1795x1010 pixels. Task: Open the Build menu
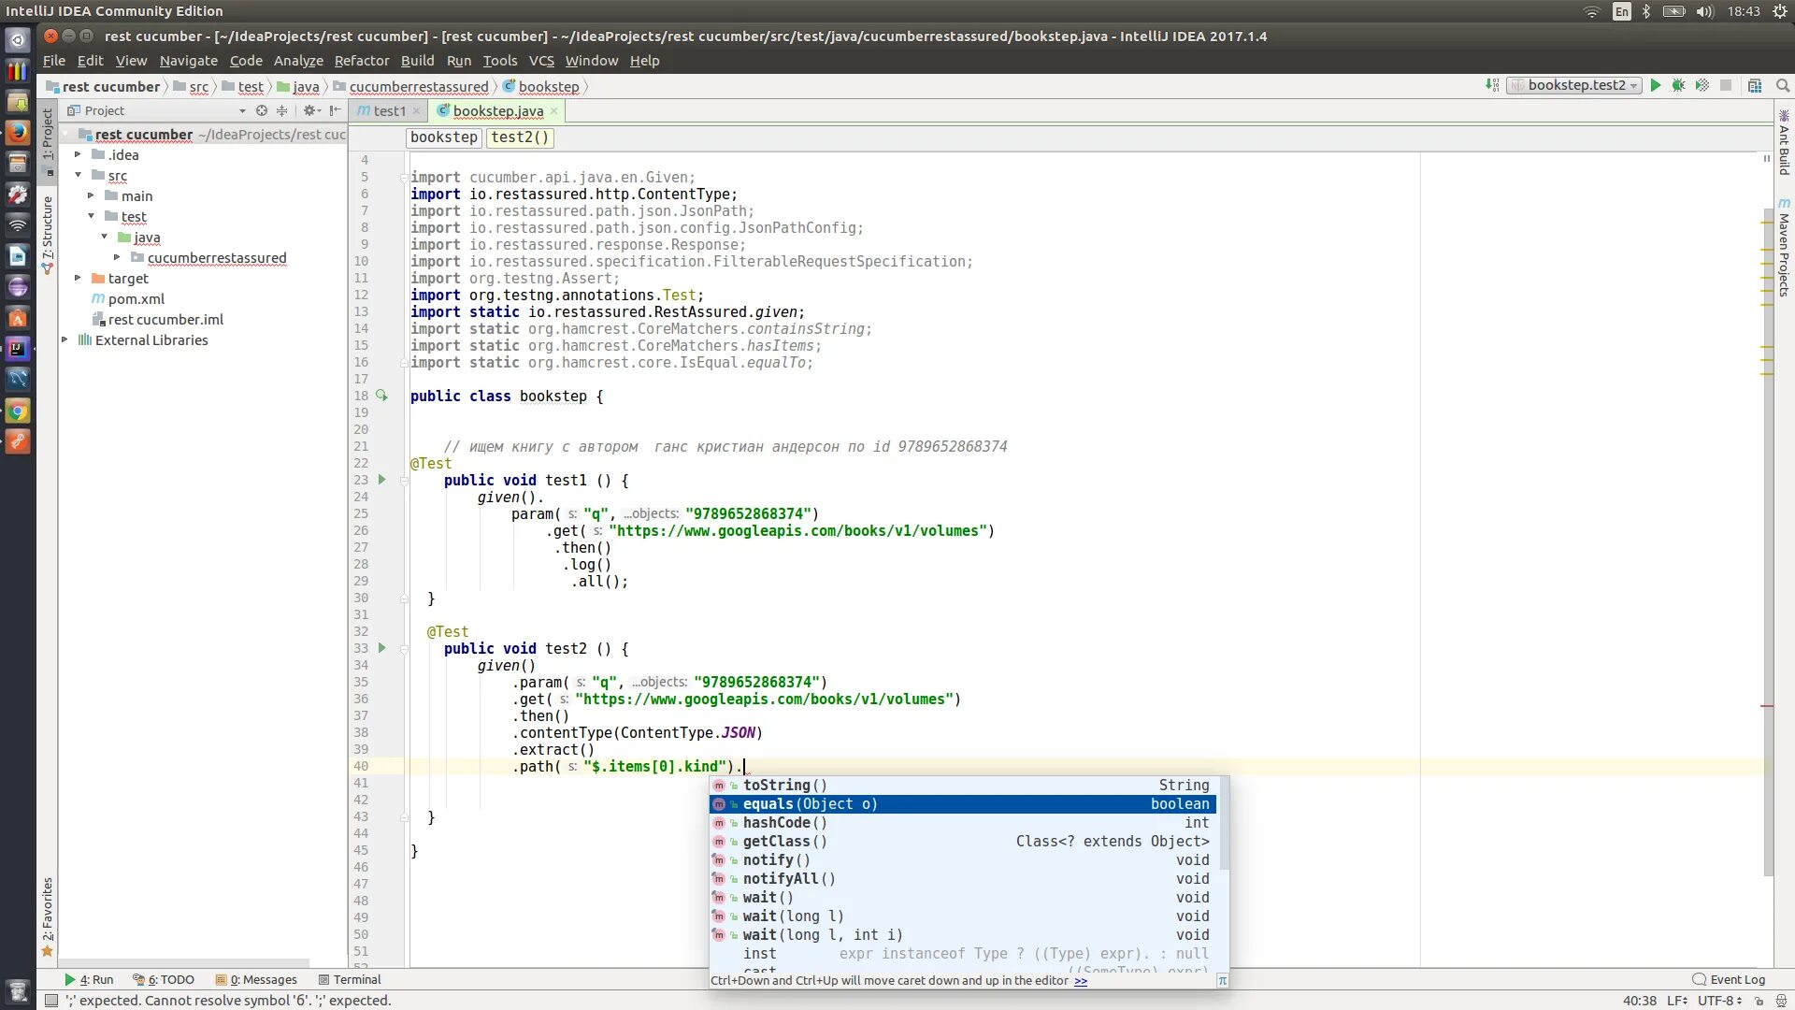tap(417, 61)
